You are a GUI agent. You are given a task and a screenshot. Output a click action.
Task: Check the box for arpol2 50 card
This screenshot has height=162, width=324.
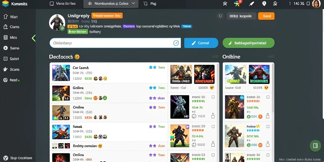click(x=213, y=97)
